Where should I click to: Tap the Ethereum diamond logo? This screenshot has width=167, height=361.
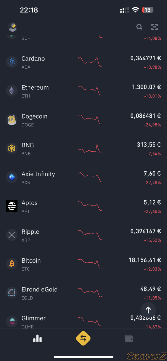(12, 91)
